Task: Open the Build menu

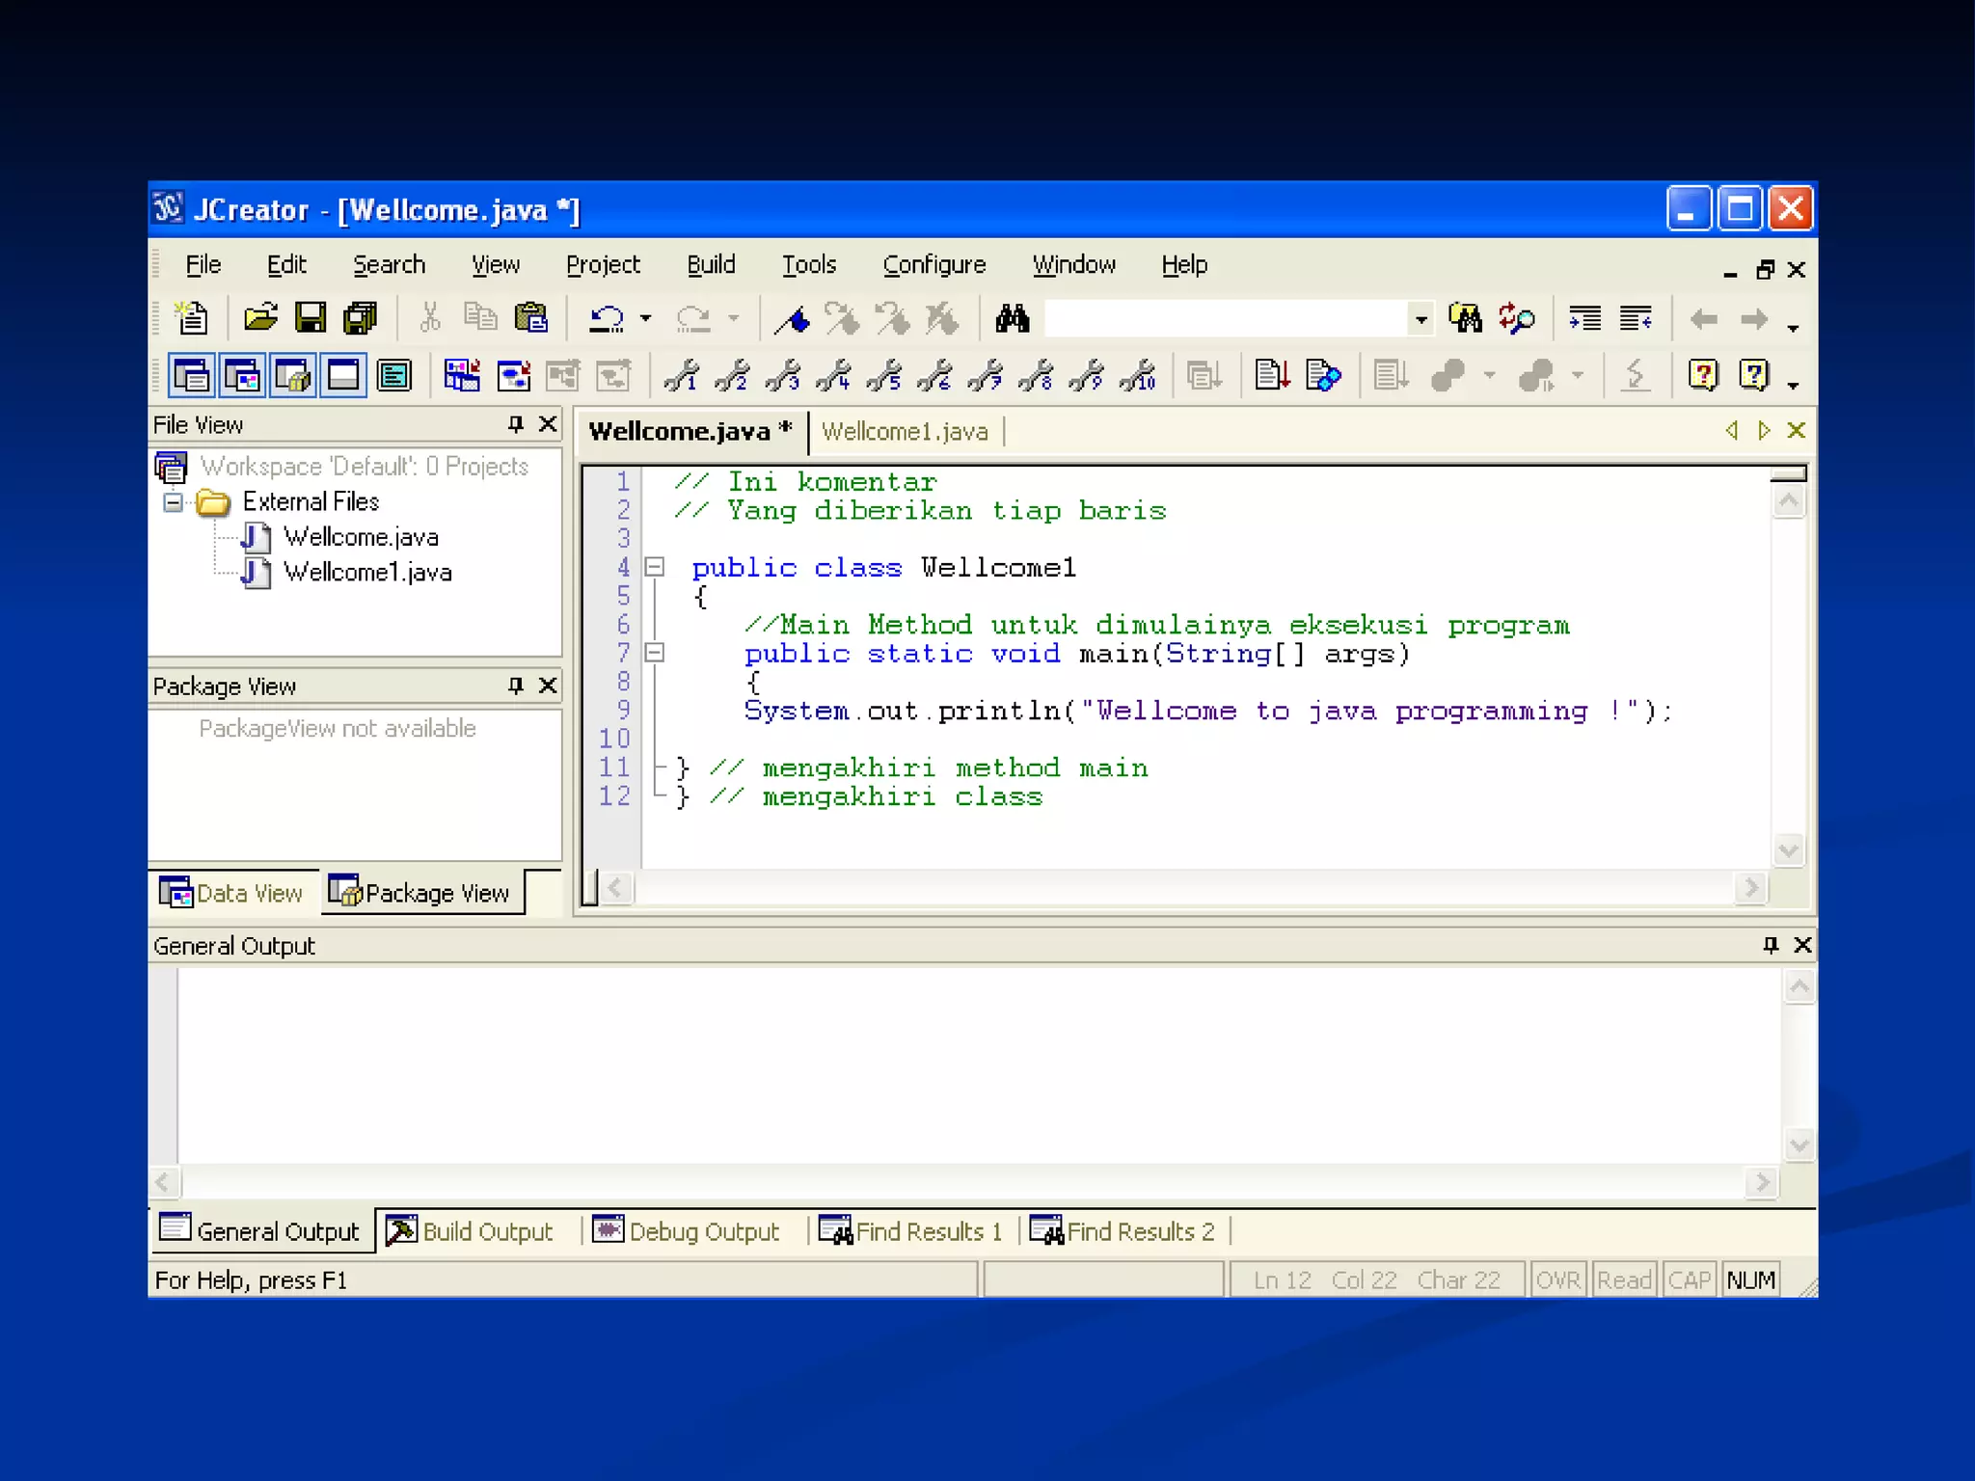Action: click(x=711, y=265)
